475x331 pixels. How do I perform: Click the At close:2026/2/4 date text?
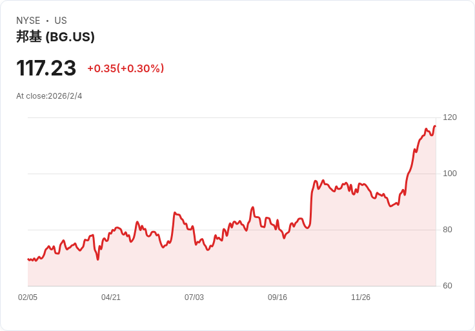49,96
